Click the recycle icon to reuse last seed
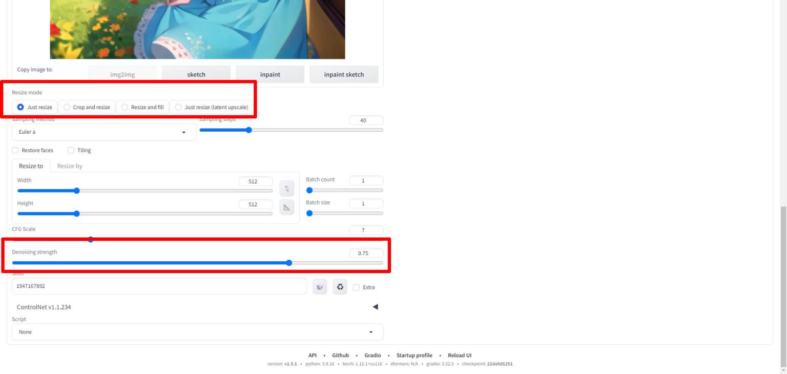 (x=340, y=287)
